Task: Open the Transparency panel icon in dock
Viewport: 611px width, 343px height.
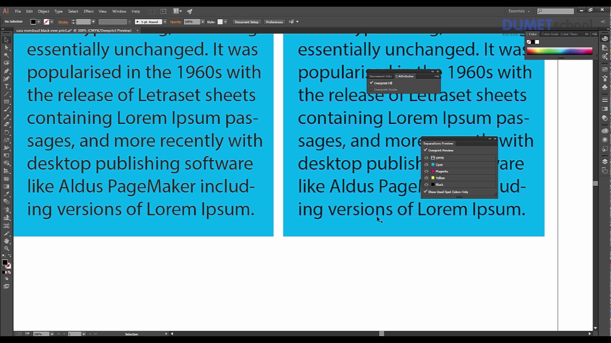Action: click(605, 118)
